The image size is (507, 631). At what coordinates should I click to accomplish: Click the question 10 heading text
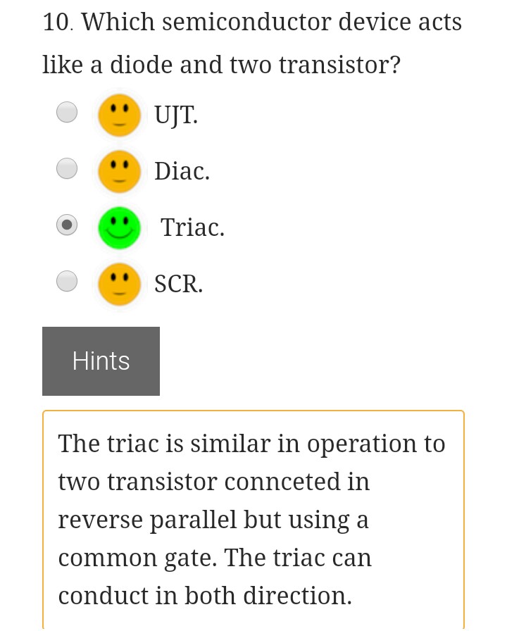252,42
